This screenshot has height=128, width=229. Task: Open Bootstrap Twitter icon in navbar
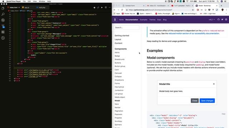pos(222,20)
